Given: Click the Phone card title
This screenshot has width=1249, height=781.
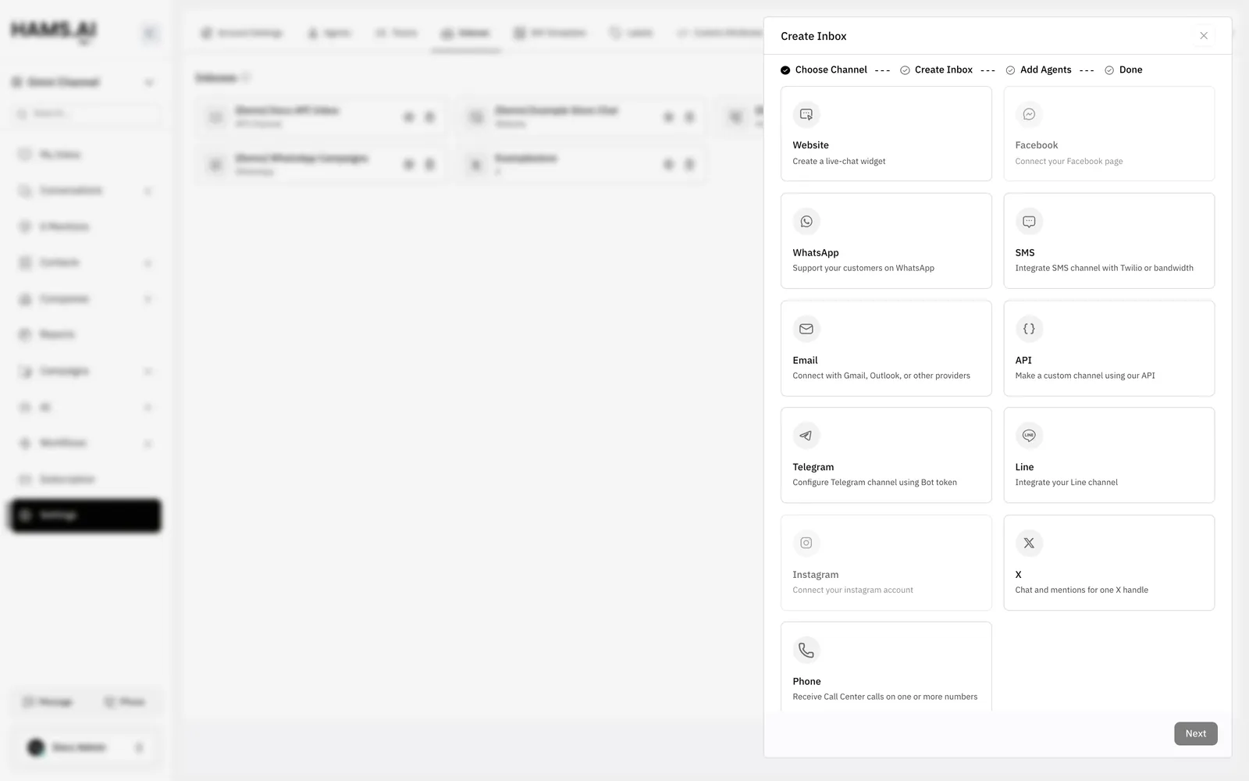Looking at the screenshot, I should 806,682.
